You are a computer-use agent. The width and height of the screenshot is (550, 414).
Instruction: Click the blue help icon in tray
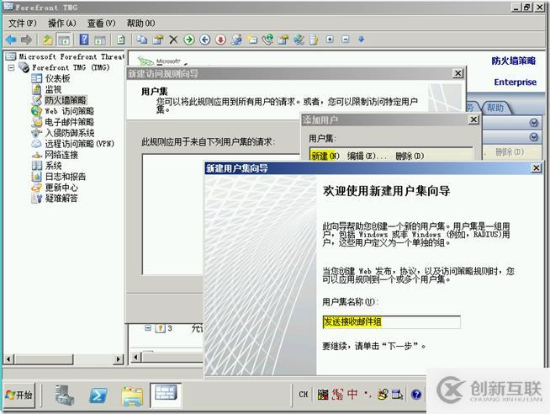coord(416,395)
